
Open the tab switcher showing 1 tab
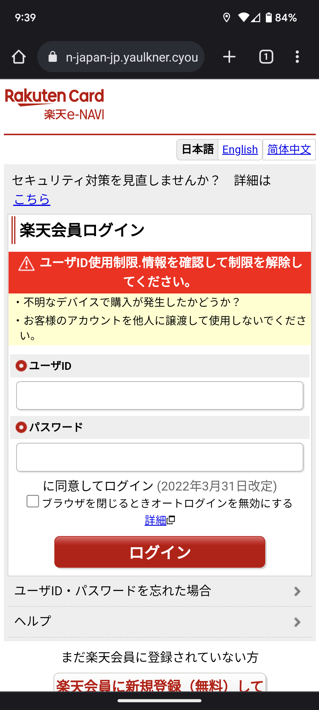click(266, 57)
